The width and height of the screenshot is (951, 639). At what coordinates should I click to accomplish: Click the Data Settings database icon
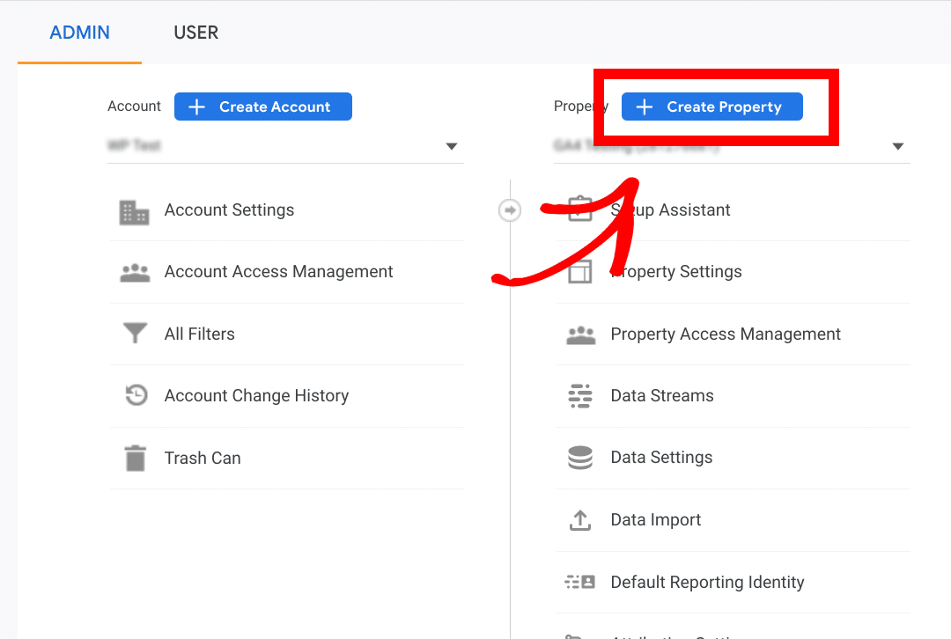580,458
